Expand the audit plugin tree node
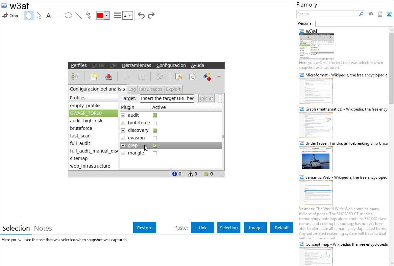The width and height of the screenshot is (394, 266). (123, 115)
